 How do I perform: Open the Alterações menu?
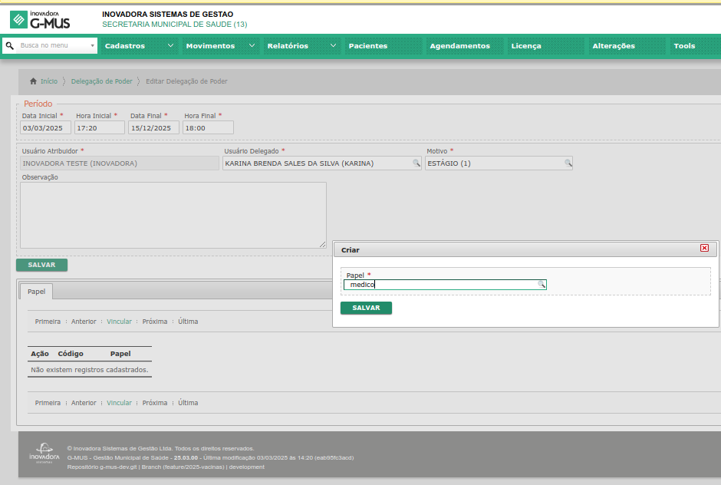point(627,45)
